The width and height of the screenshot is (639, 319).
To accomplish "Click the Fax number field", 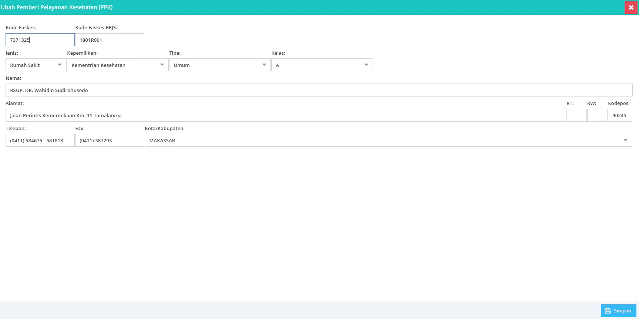I will coord(110,140).
